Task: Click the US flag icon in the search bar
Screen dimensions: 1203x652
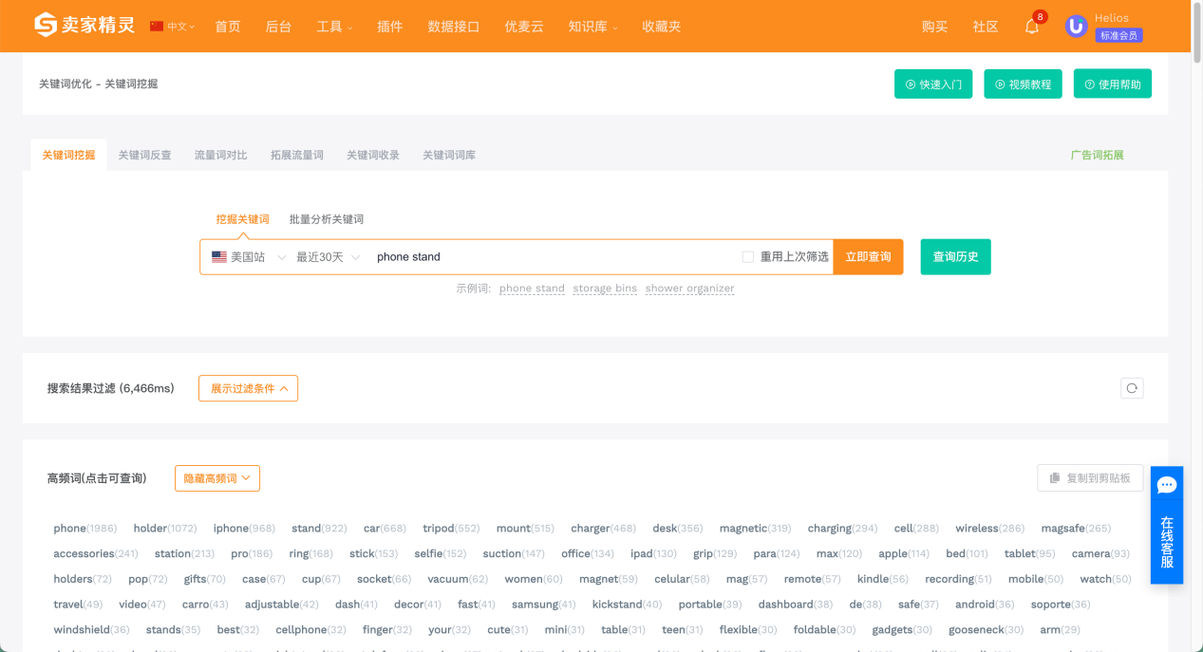Action: pos(218,255)
